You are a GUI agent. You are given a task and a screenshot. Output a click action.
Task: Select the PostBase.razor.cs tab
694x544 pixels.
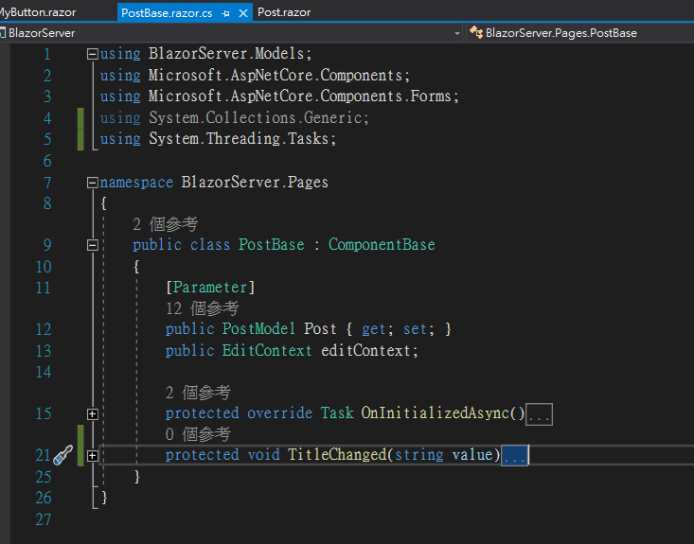pyautogui.click(x=167, y=13)
